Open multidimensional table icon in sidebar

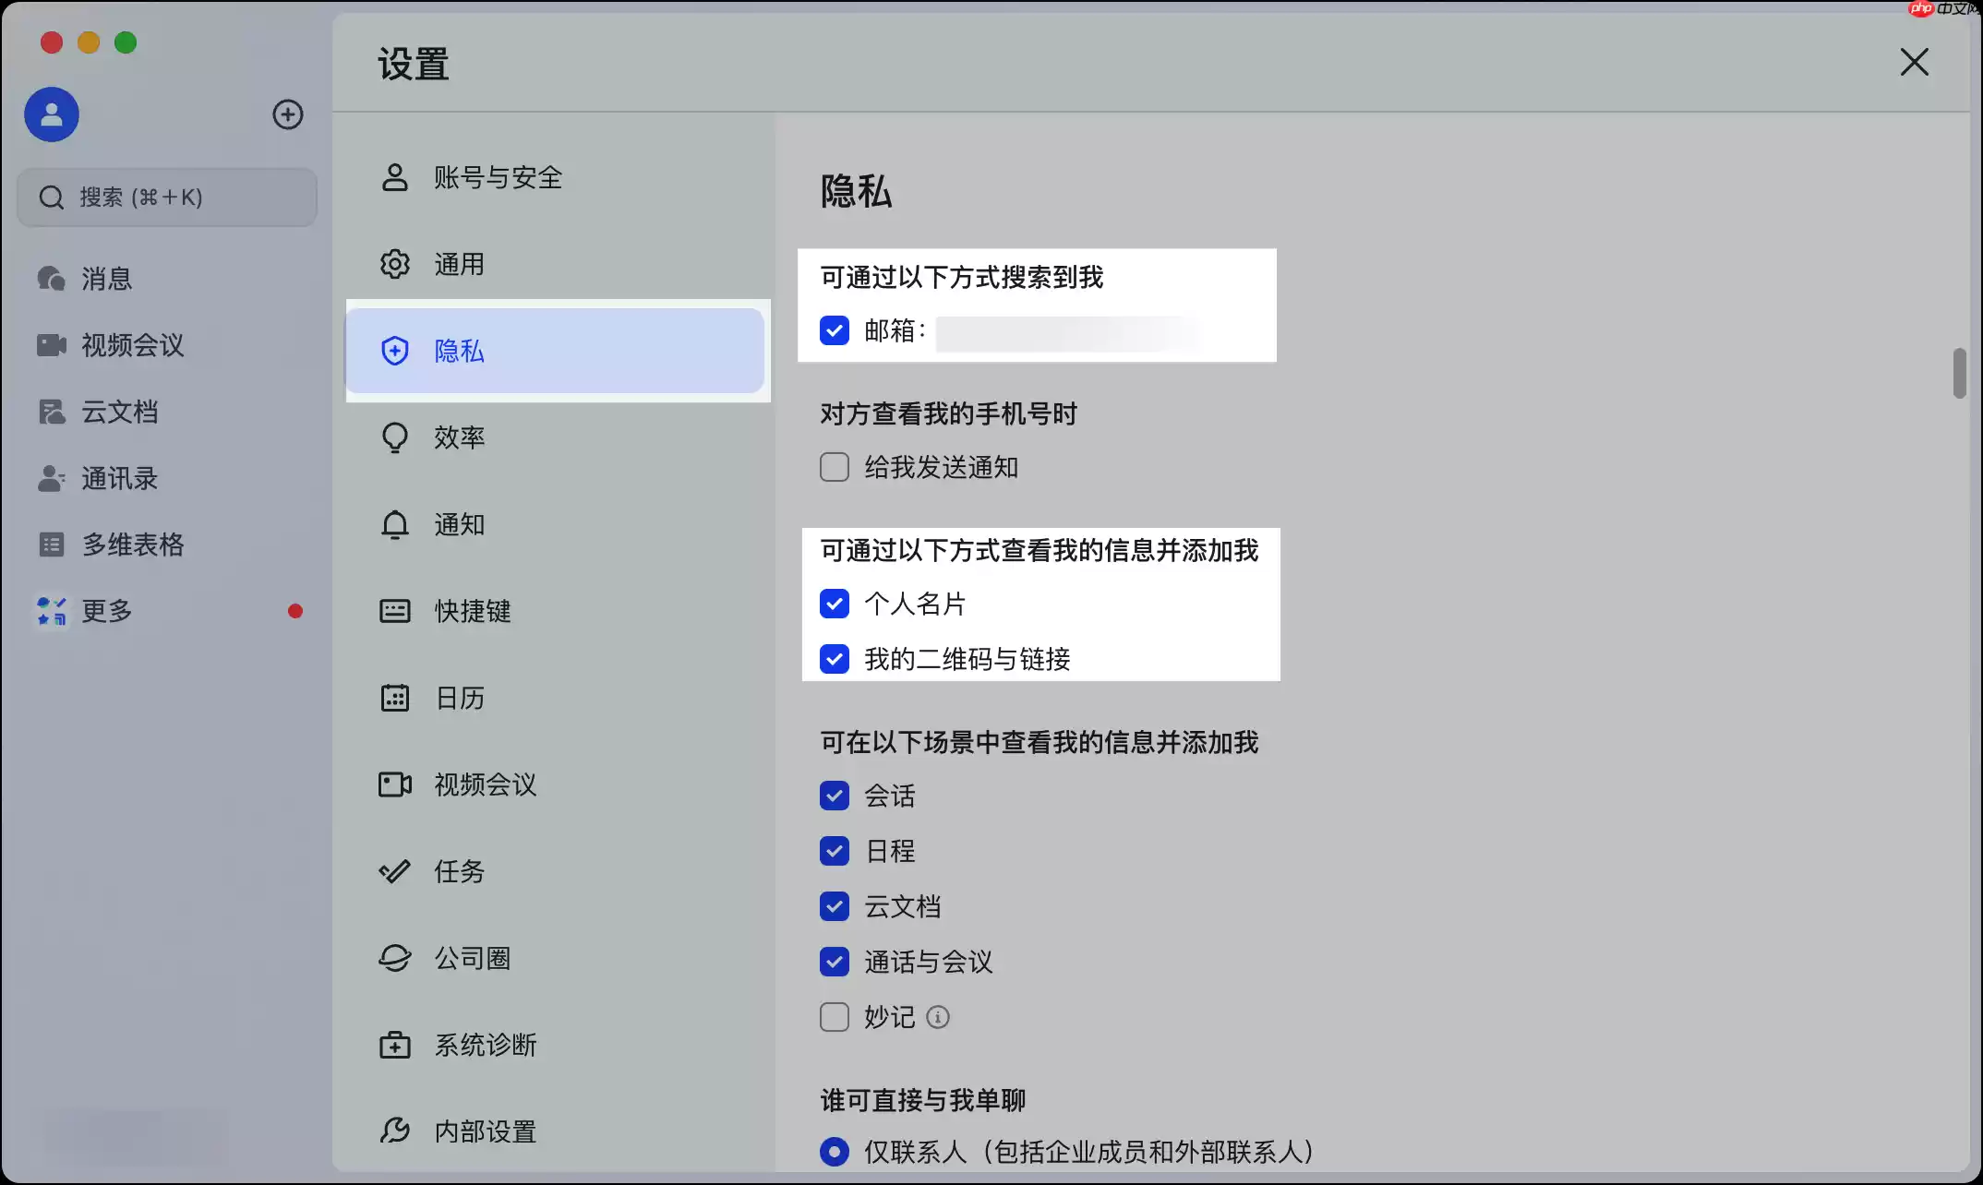pyautogui.click(x=52, y=545)
